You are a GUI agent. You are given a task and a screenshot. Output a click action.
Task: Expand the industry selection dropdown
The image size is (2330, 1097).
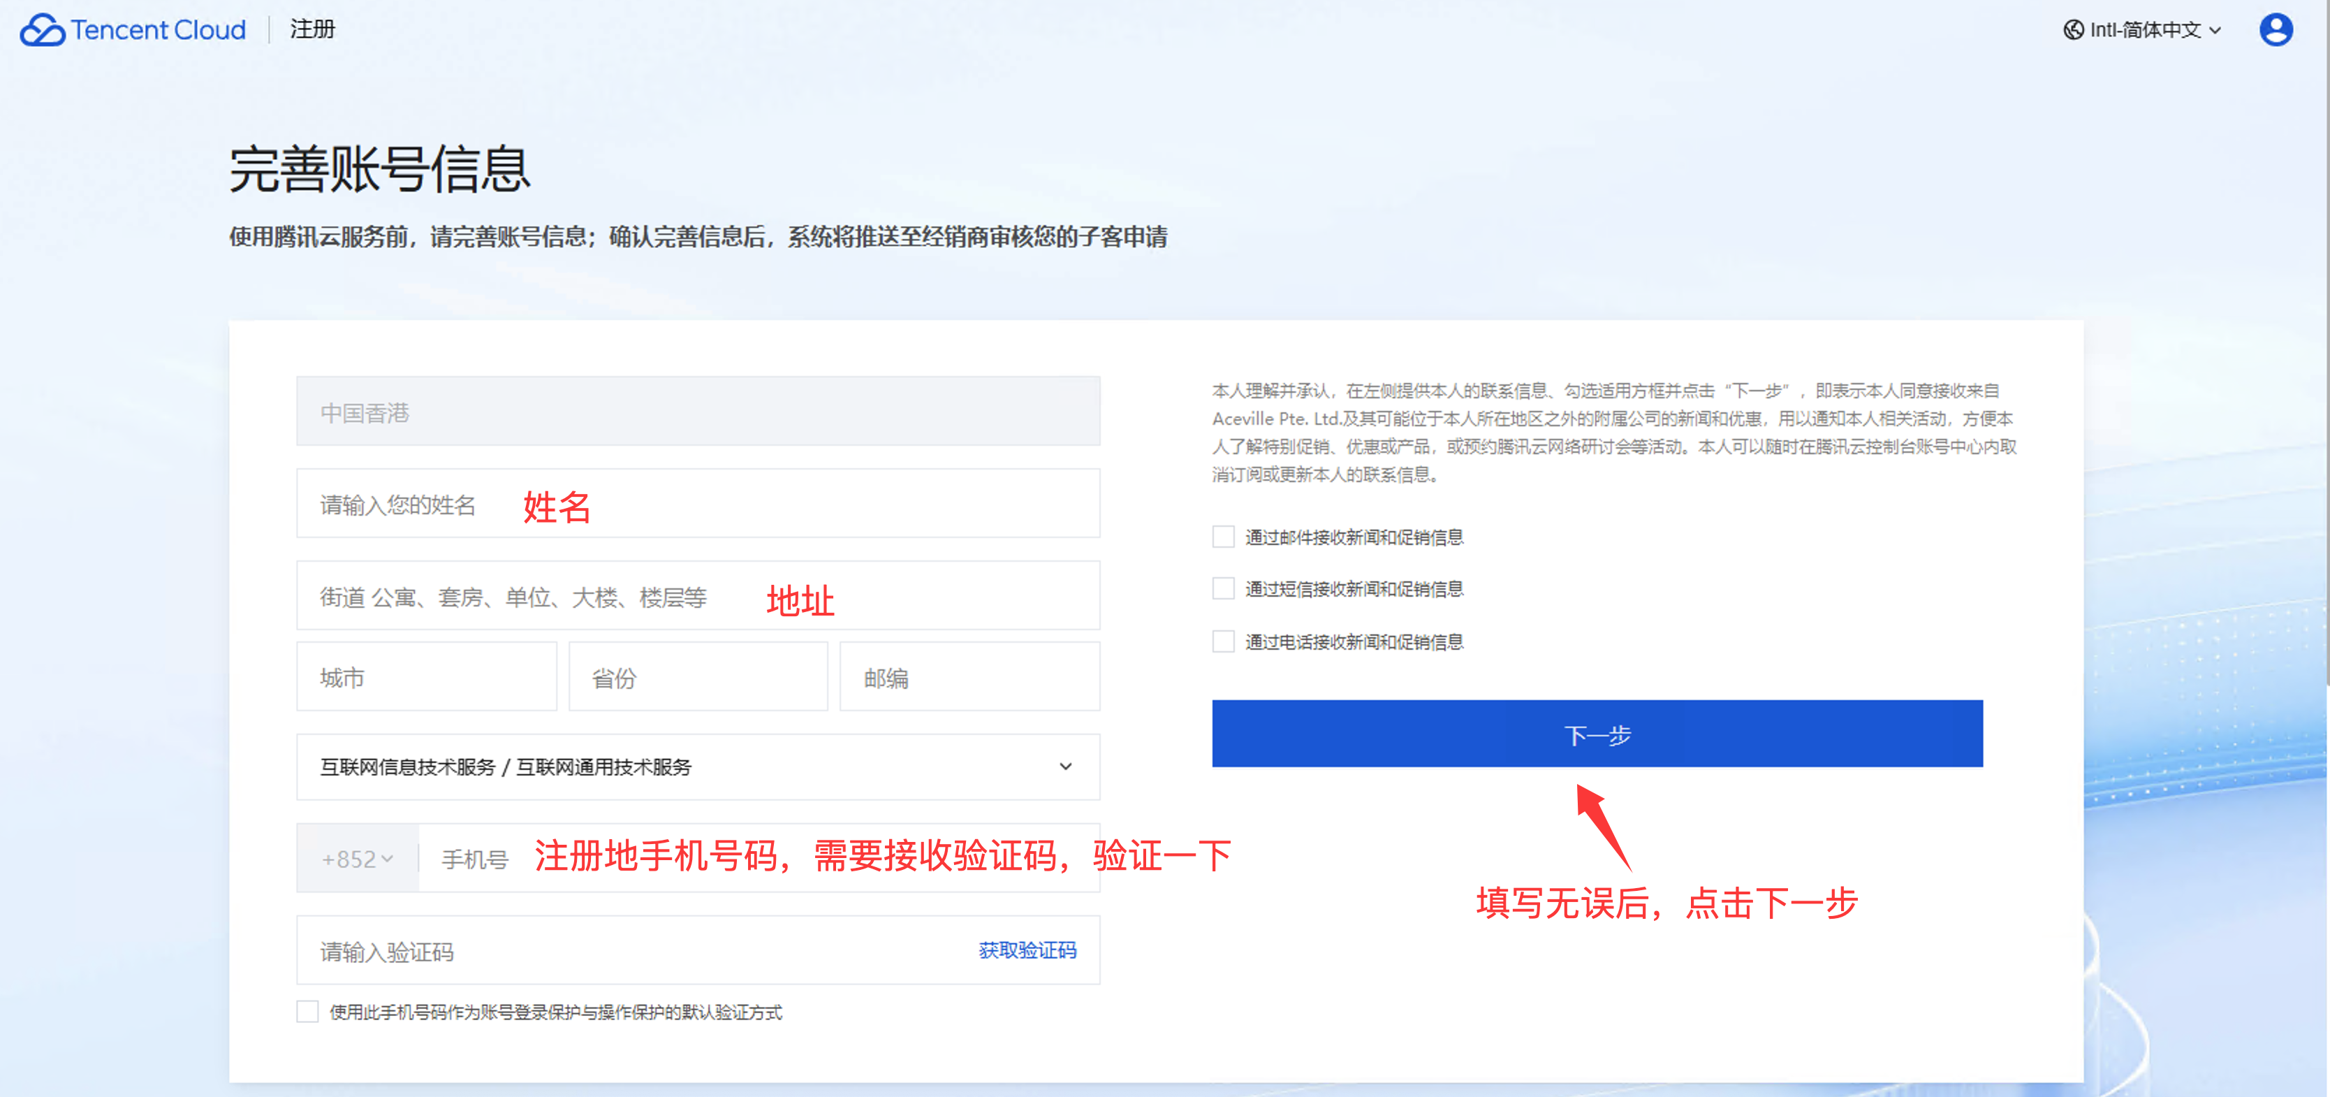(697, 767)
